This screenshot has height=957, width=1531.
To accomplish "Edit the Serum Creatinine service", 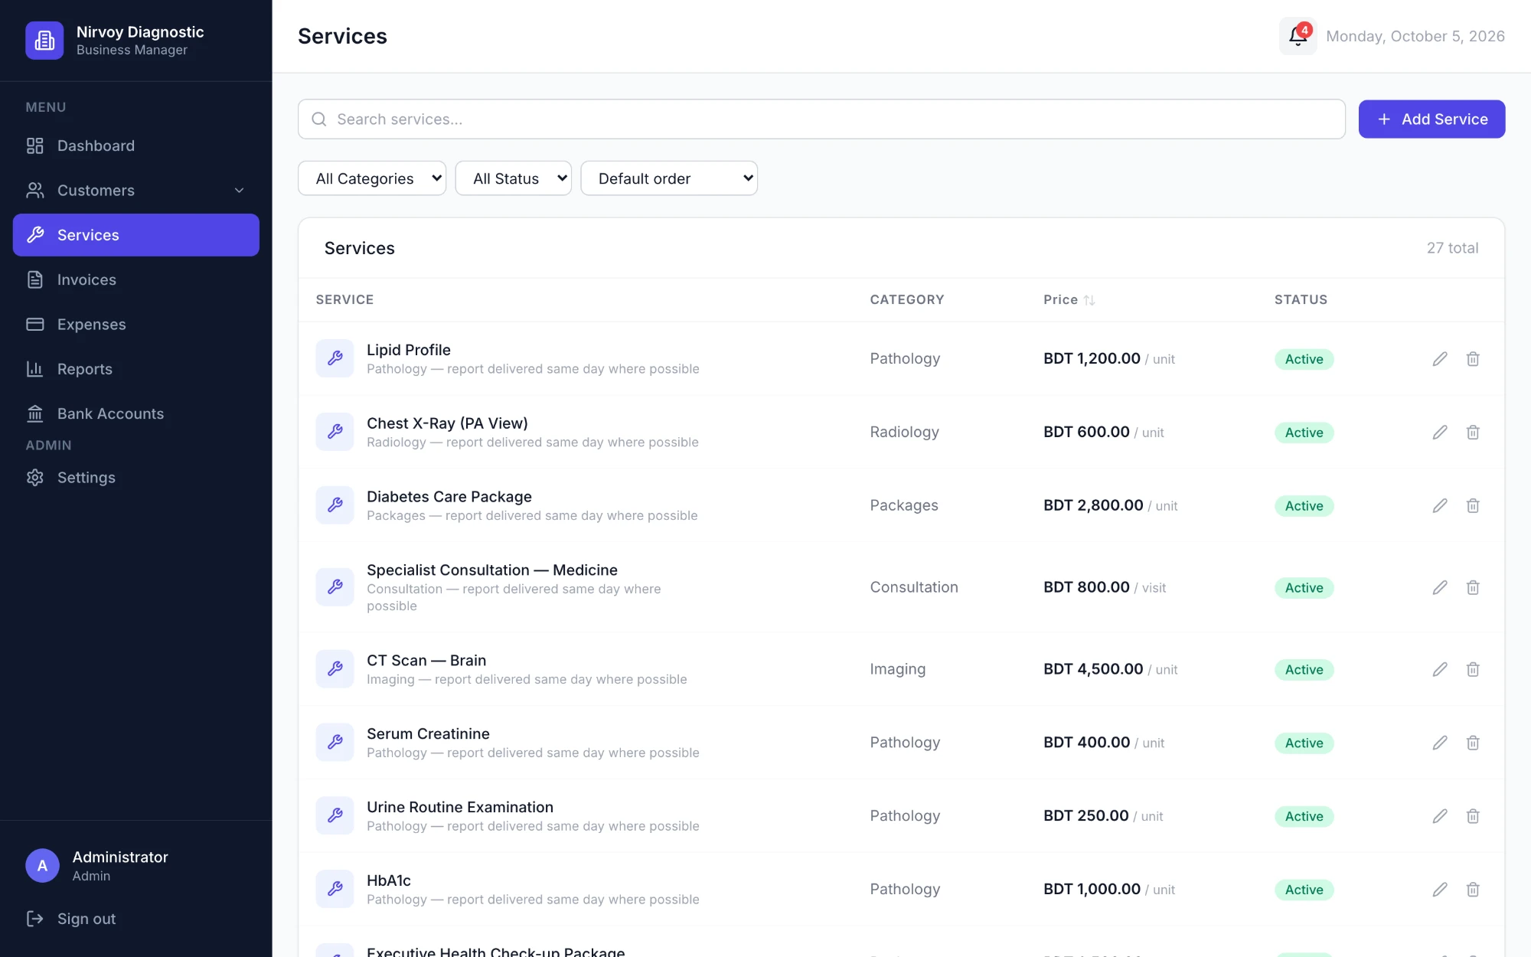I will coord(1440,743).
